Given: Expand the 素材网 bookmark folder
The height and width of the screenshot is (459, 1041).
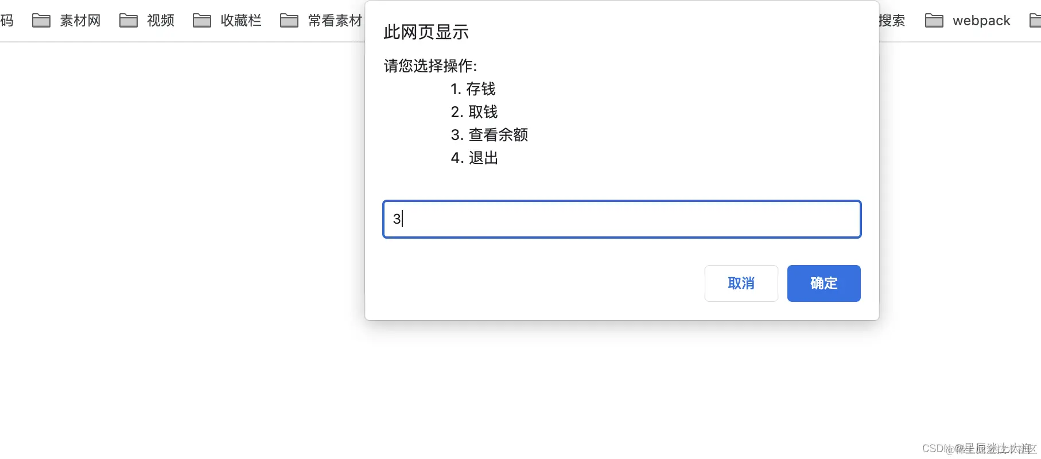Looking at the screenshot, I should coord(80,20).
